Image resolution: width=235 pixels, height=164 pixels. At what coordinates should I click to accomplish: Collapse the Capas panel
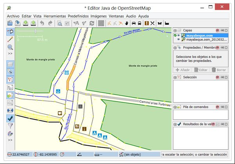pyautogui.click(x=175, y=30)
